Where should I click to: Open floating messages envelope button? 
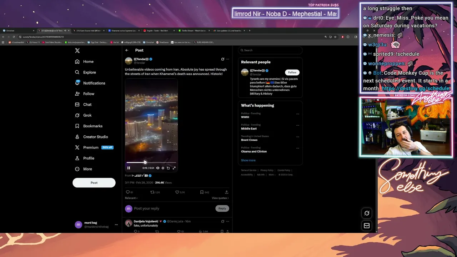point(367,226)
